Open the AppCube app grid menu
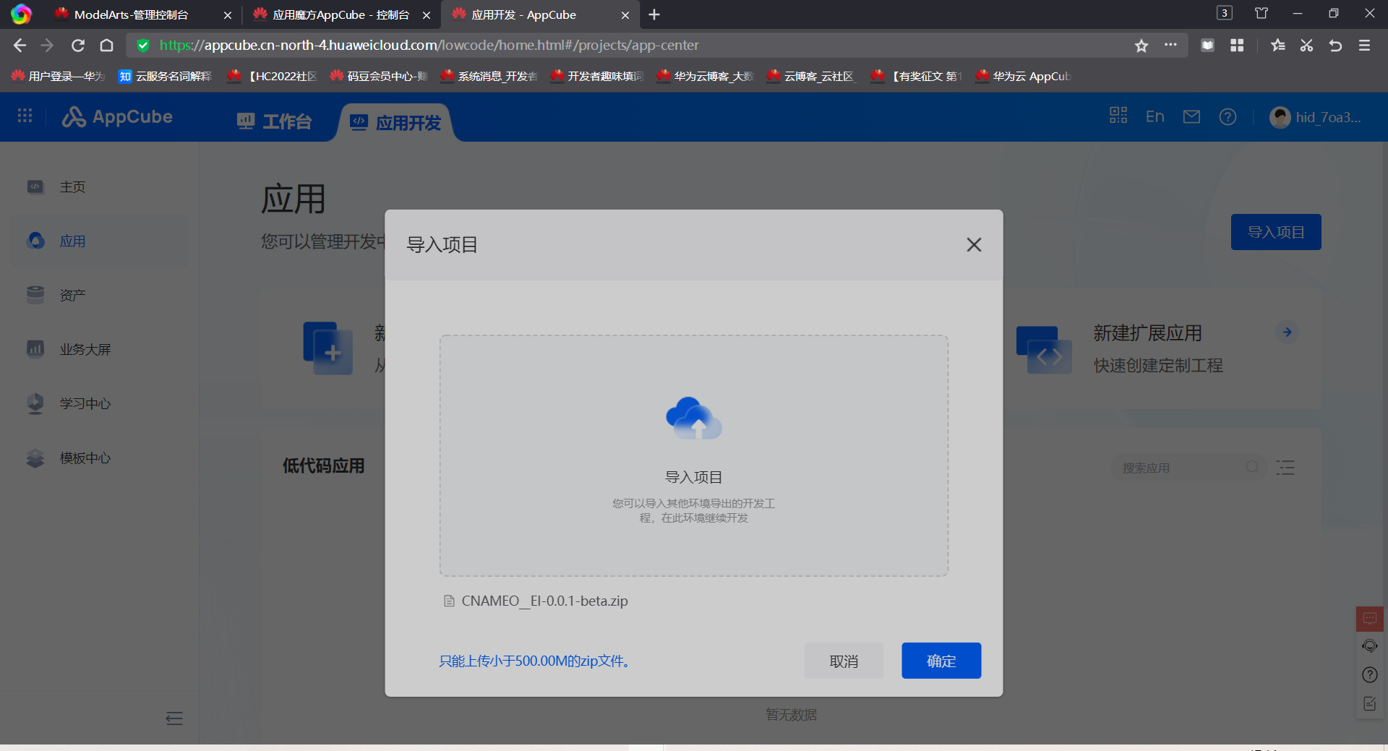1388x751 pixels. 25,116
